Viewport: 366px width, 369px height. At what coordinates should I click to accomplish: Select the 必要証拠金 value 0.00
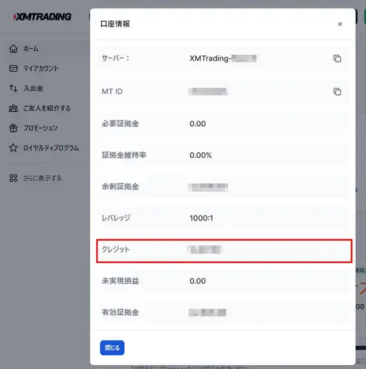pos(198,124)
